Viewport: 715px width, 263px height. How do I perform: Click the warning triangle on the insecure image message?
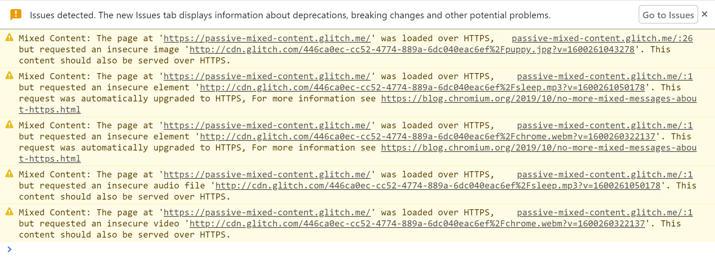tap(9, 37)
